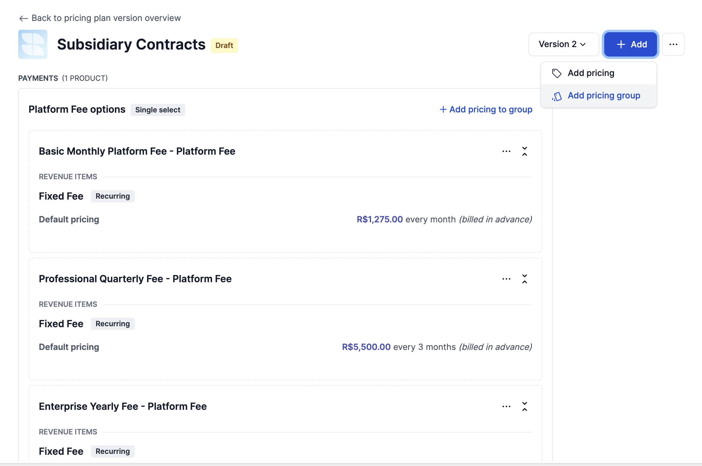
Task: Collapse the Professional Quarterly Fee card
Action: point(525,279)
